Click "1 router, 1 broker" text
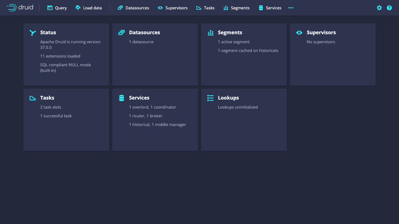The image size is (399, 224). tap(146, 116)
